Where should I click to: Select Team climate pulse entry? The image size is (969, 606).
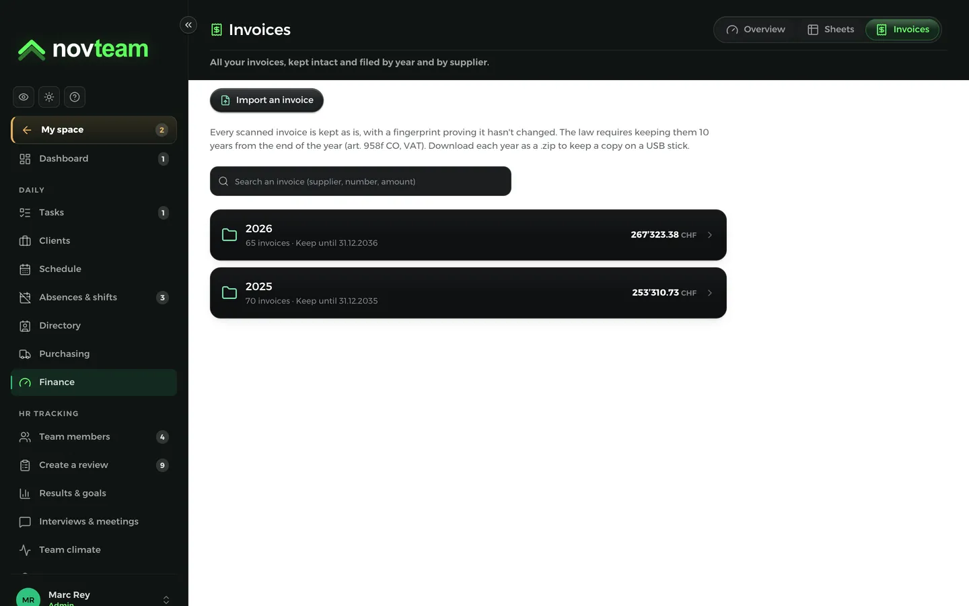94,550
